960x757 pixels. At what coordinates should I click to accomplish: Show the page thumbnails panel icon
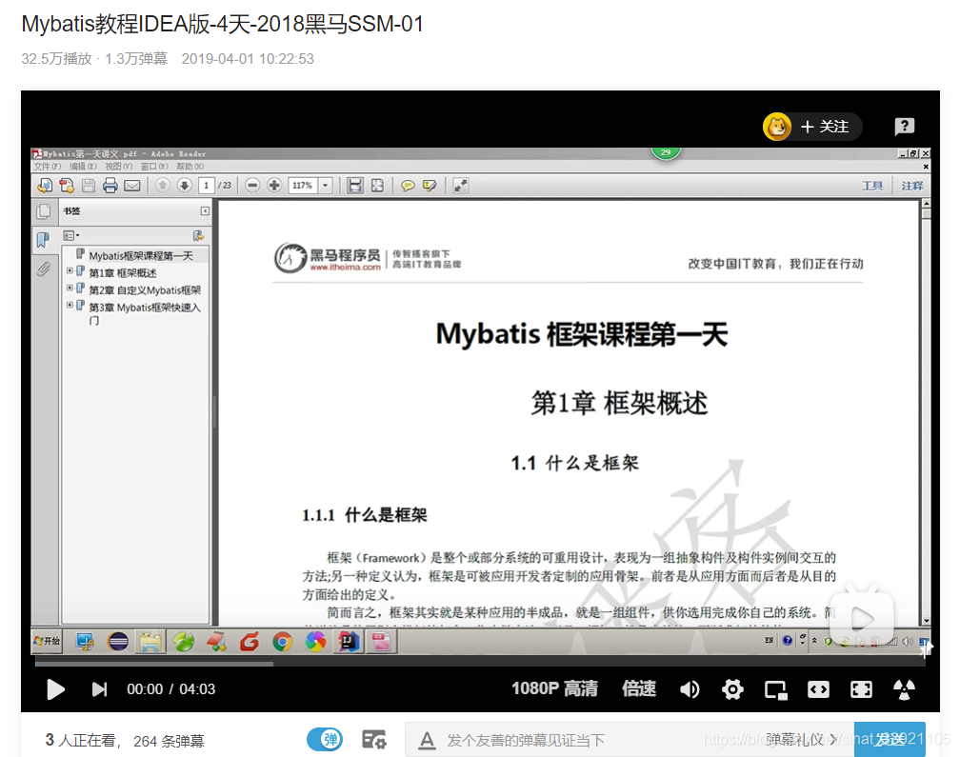[44, 211]
